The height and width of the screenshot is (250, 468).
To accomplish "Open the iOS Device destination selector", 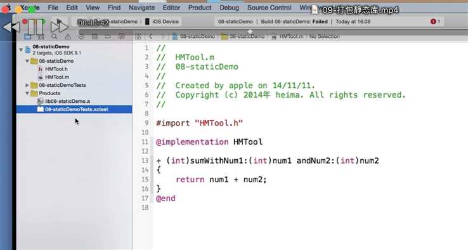I will pyautogui.click(x=162, y=22).
